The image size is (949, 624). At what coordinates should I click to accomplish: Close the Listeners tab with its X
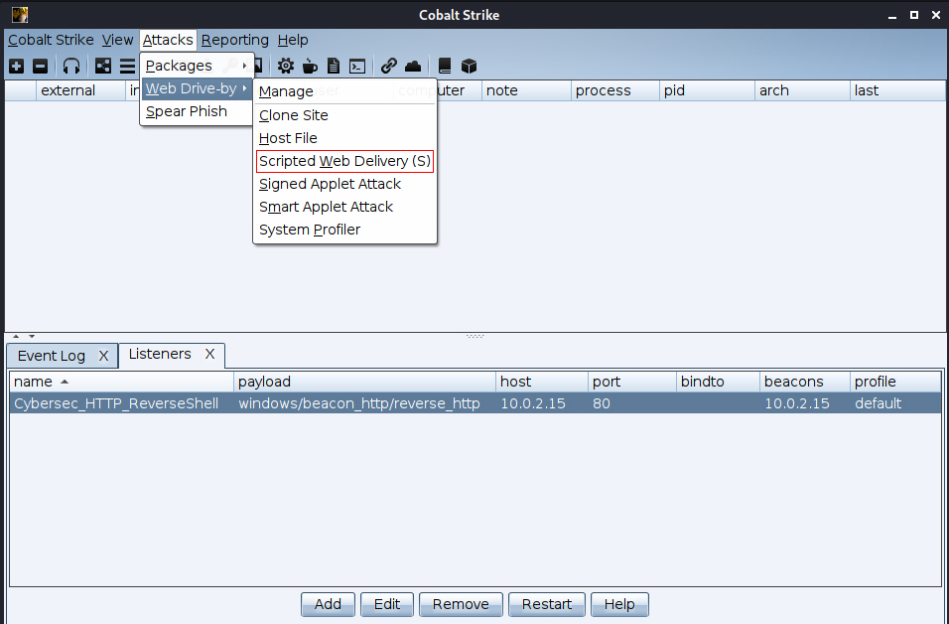(x=209, y=355)
